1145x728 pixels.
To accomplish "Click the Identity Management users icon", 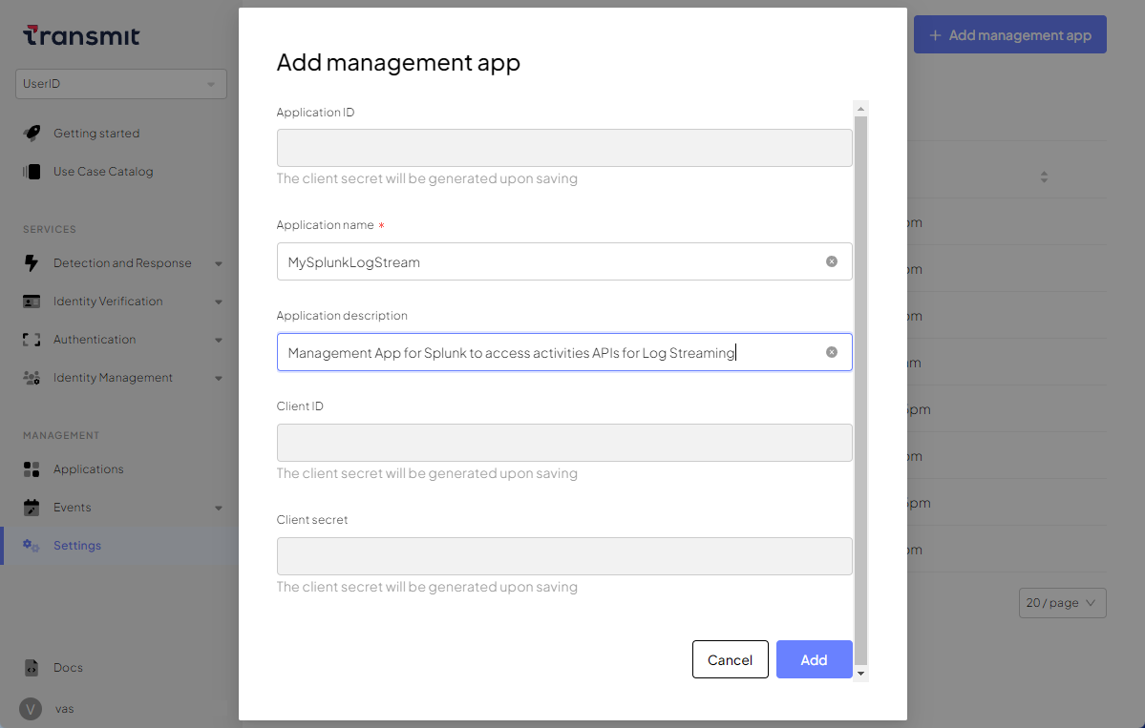I will [32, 378].
